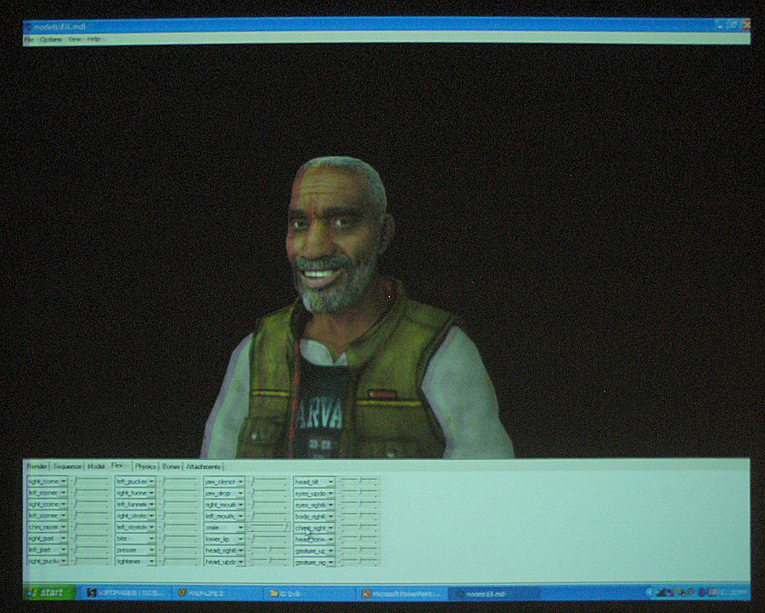Viewport: 765px width, 613px height.
Task: Switch to the Bones tab
Action: [171, 467]
